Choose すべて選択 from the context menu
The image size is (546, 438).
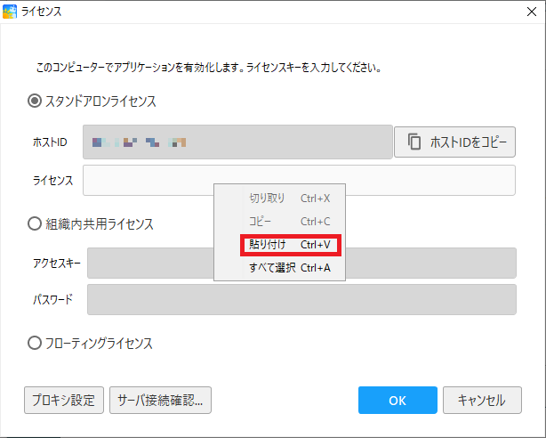click(279, 268)
